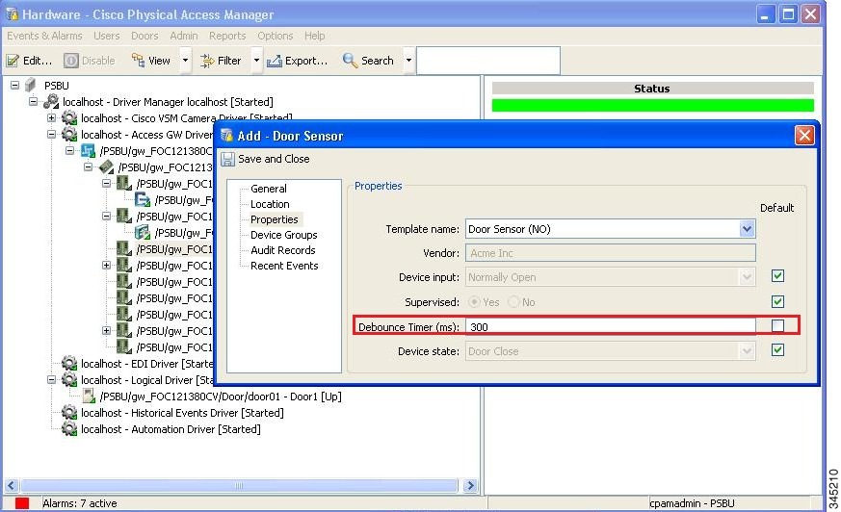Open the Options menu
Screen dimensions: 841x512
point(276,36)
